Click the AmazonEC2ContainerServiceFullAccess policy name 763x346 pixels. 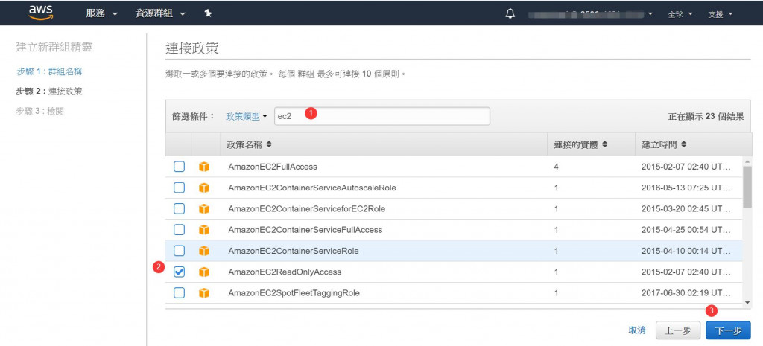point(305,230)
